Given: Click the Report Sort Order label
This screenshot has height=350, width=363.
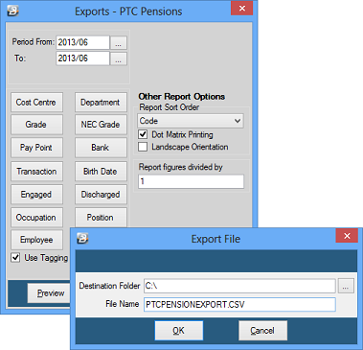Looking at the screenshot, I should point(170,107).
